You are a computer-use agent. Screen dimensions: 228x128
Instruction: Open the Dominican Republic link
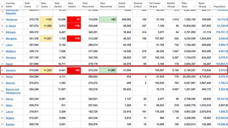12,12
